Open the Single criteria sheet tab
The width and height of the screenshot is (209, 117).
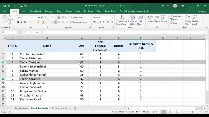(21, 108)
